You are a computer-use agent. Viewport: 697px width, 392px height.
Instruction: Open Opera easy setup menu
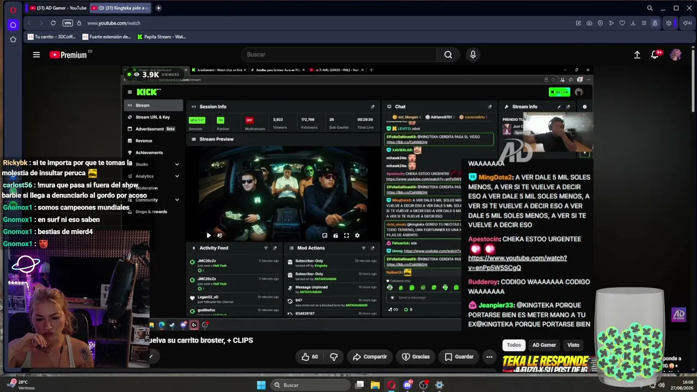[644, 23]
